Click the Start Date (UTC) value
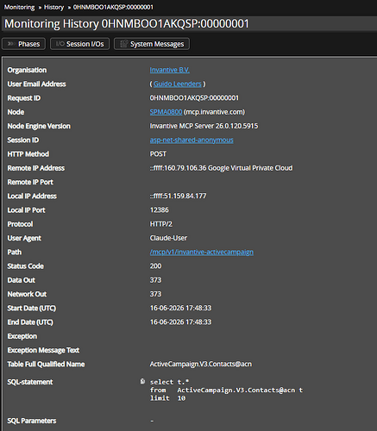The width and height of the screenshot is (377, 431). [180, 308]
